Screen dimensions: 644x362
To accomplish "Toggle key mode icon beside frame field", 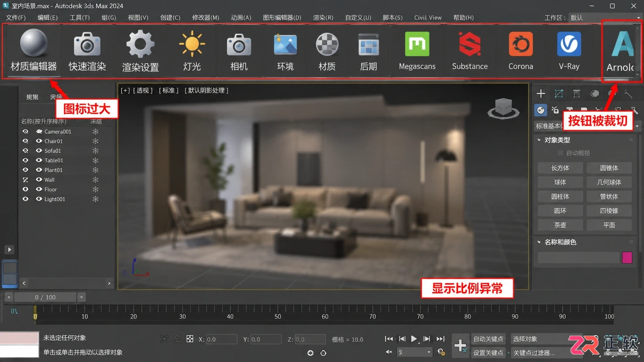I will pos(389,352).
